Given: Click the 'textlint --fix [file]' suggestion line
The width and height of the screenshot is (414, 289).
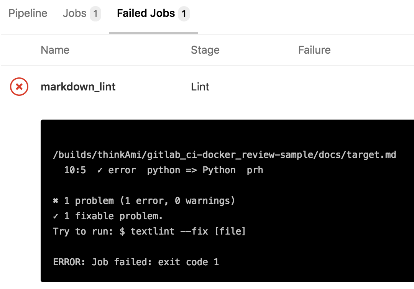Looking at the screenshot, I should click(149, 232).
